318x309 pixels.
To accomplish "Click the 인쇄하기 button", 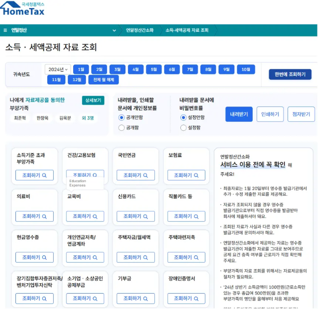I will point(270,114).
